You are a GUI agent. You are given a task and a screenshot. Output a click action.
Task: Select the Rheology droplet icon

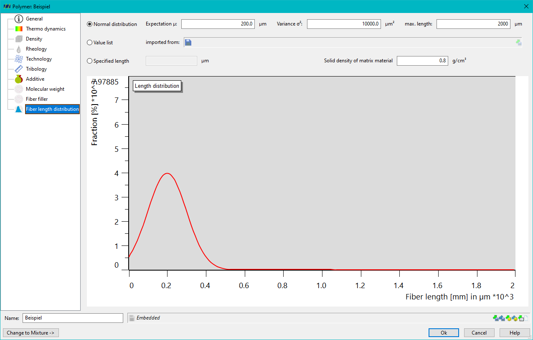coord(19,49)
